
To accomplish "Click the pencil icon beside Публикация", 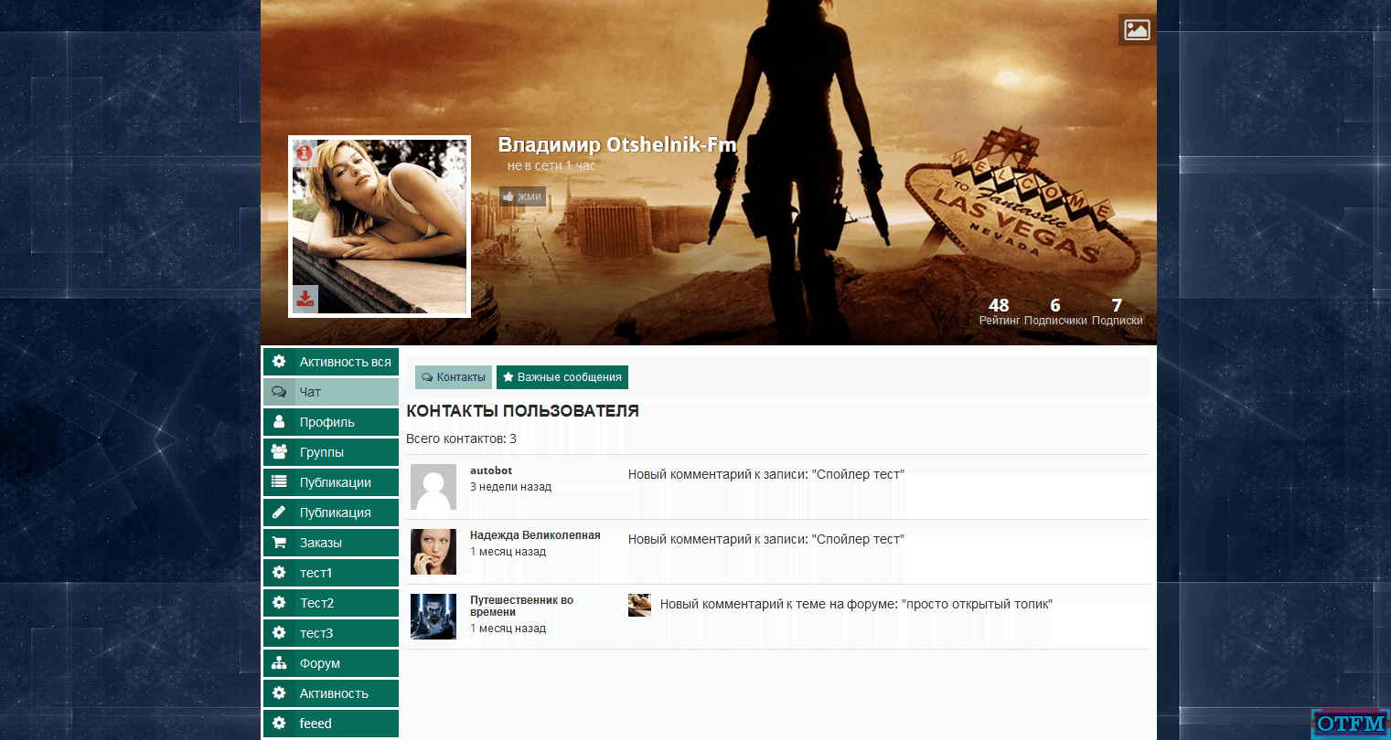I will [x=279, y=513].
